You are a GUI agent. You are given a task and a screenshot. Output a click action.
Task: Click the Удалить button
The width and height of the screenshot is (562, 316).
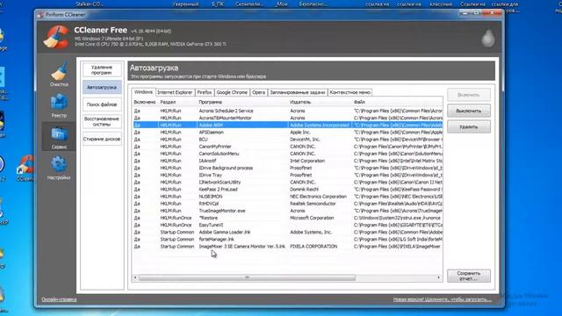click(x=469, y=126)
